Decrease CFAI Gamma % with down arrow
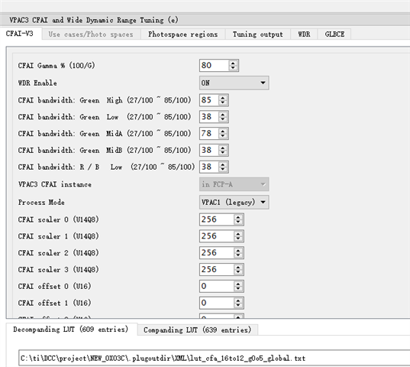The height and width of the screenshot is (367, 410). (233, 68)
